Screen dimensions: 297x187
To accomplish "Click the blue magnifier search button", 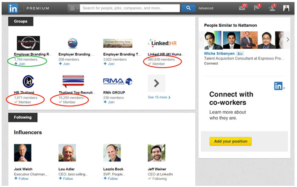I will click(188, 8).
